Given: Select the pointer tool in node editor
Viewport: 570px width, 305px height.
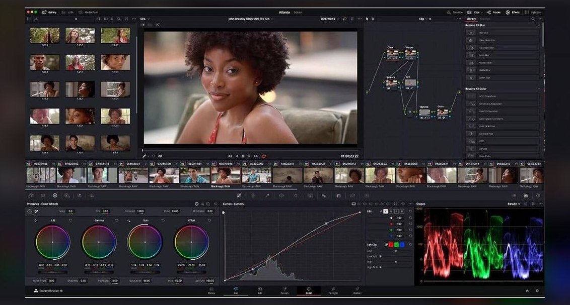Looking at the screenshot, I should [367, 19].
